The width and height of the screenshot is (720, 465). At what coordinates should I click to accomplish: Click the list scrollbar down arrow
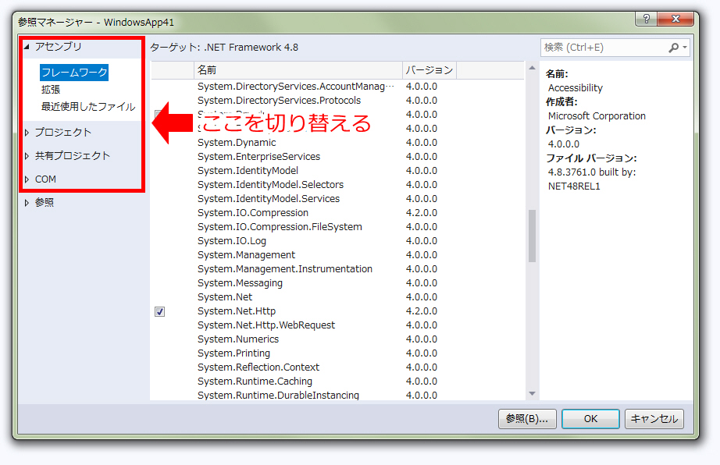coord(533,393)
